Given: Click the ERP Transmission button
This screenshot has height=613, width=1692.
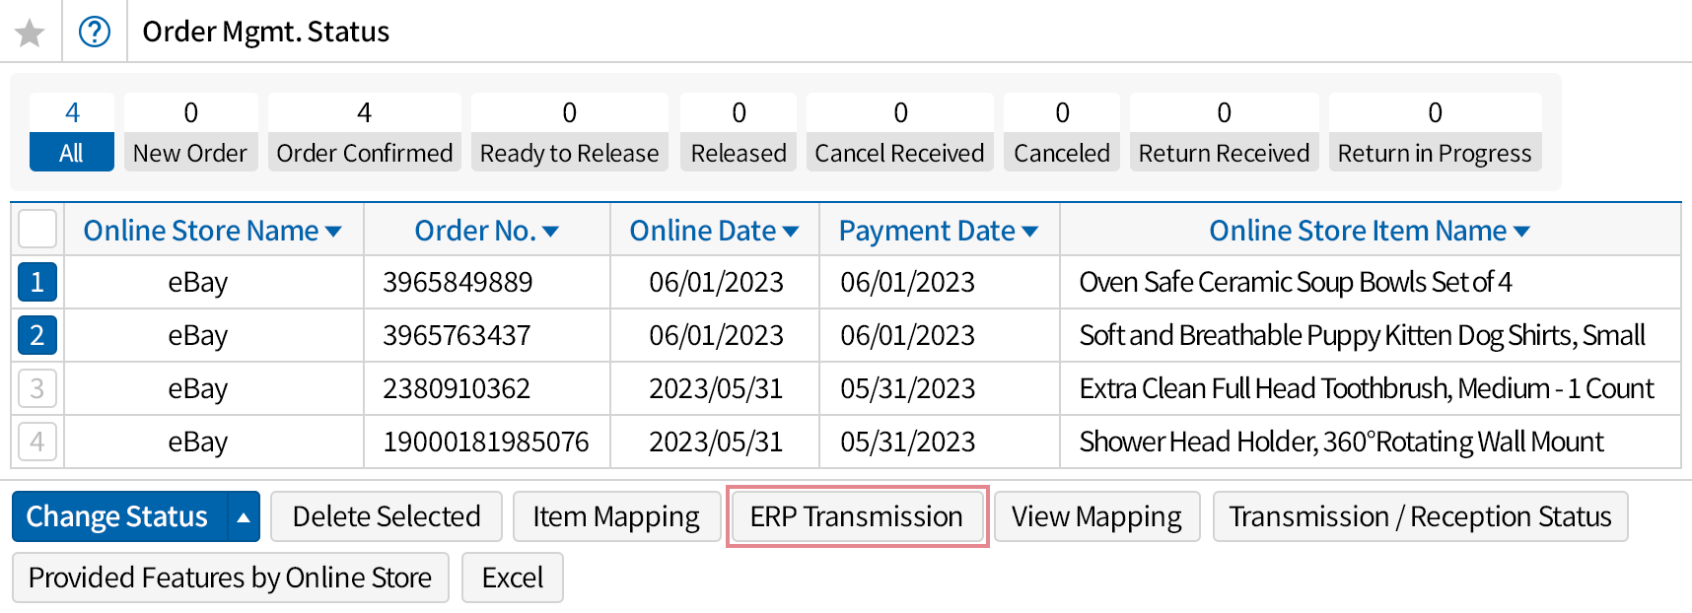Looking at the screenshot, I should coord(856,517).
